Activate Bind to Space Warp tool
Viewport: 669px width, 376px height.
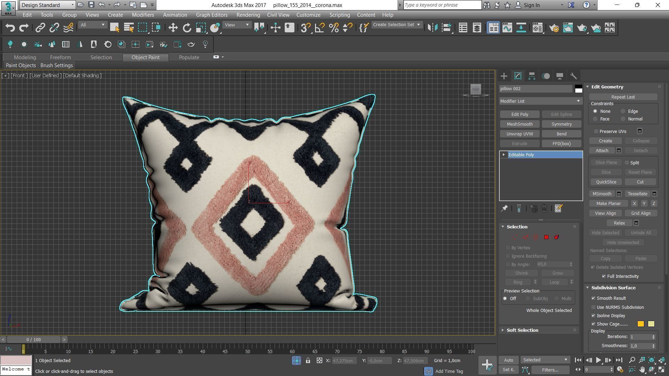pyautogui.click(x=68, y=28)
